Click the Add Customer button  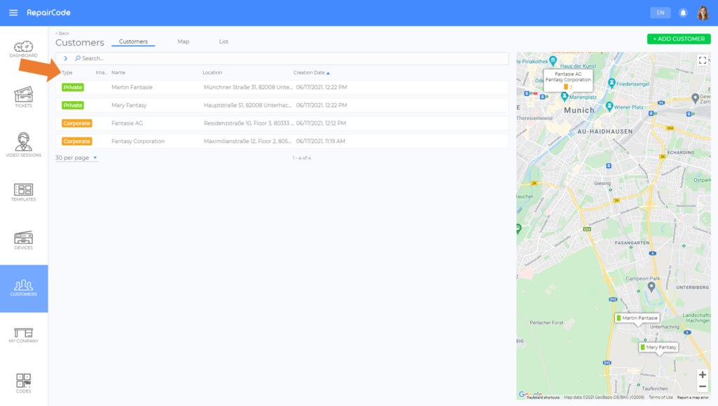tap(679, 39)
